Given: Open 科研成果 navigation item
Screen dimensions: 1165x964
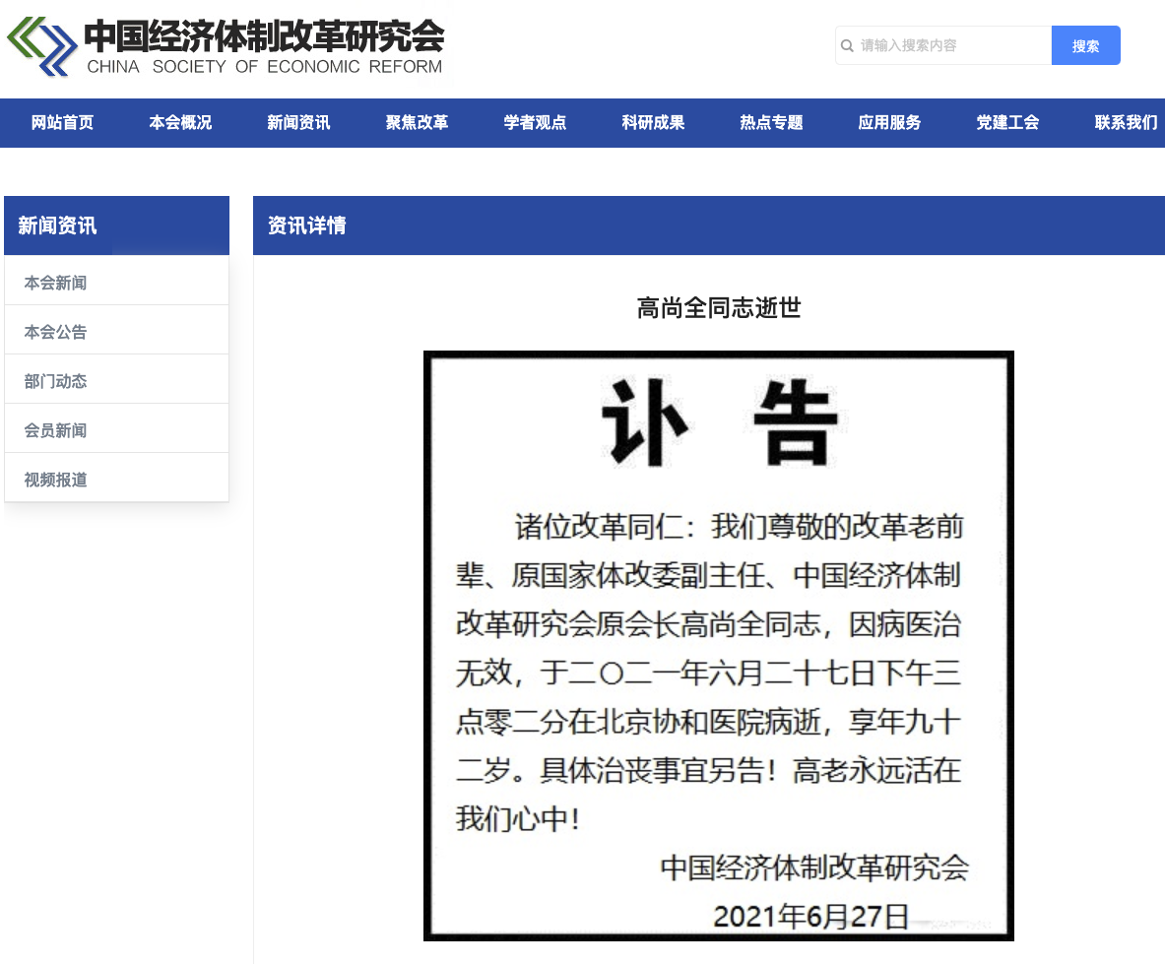Looking at the screenshot, I should (x=653, y=122).
